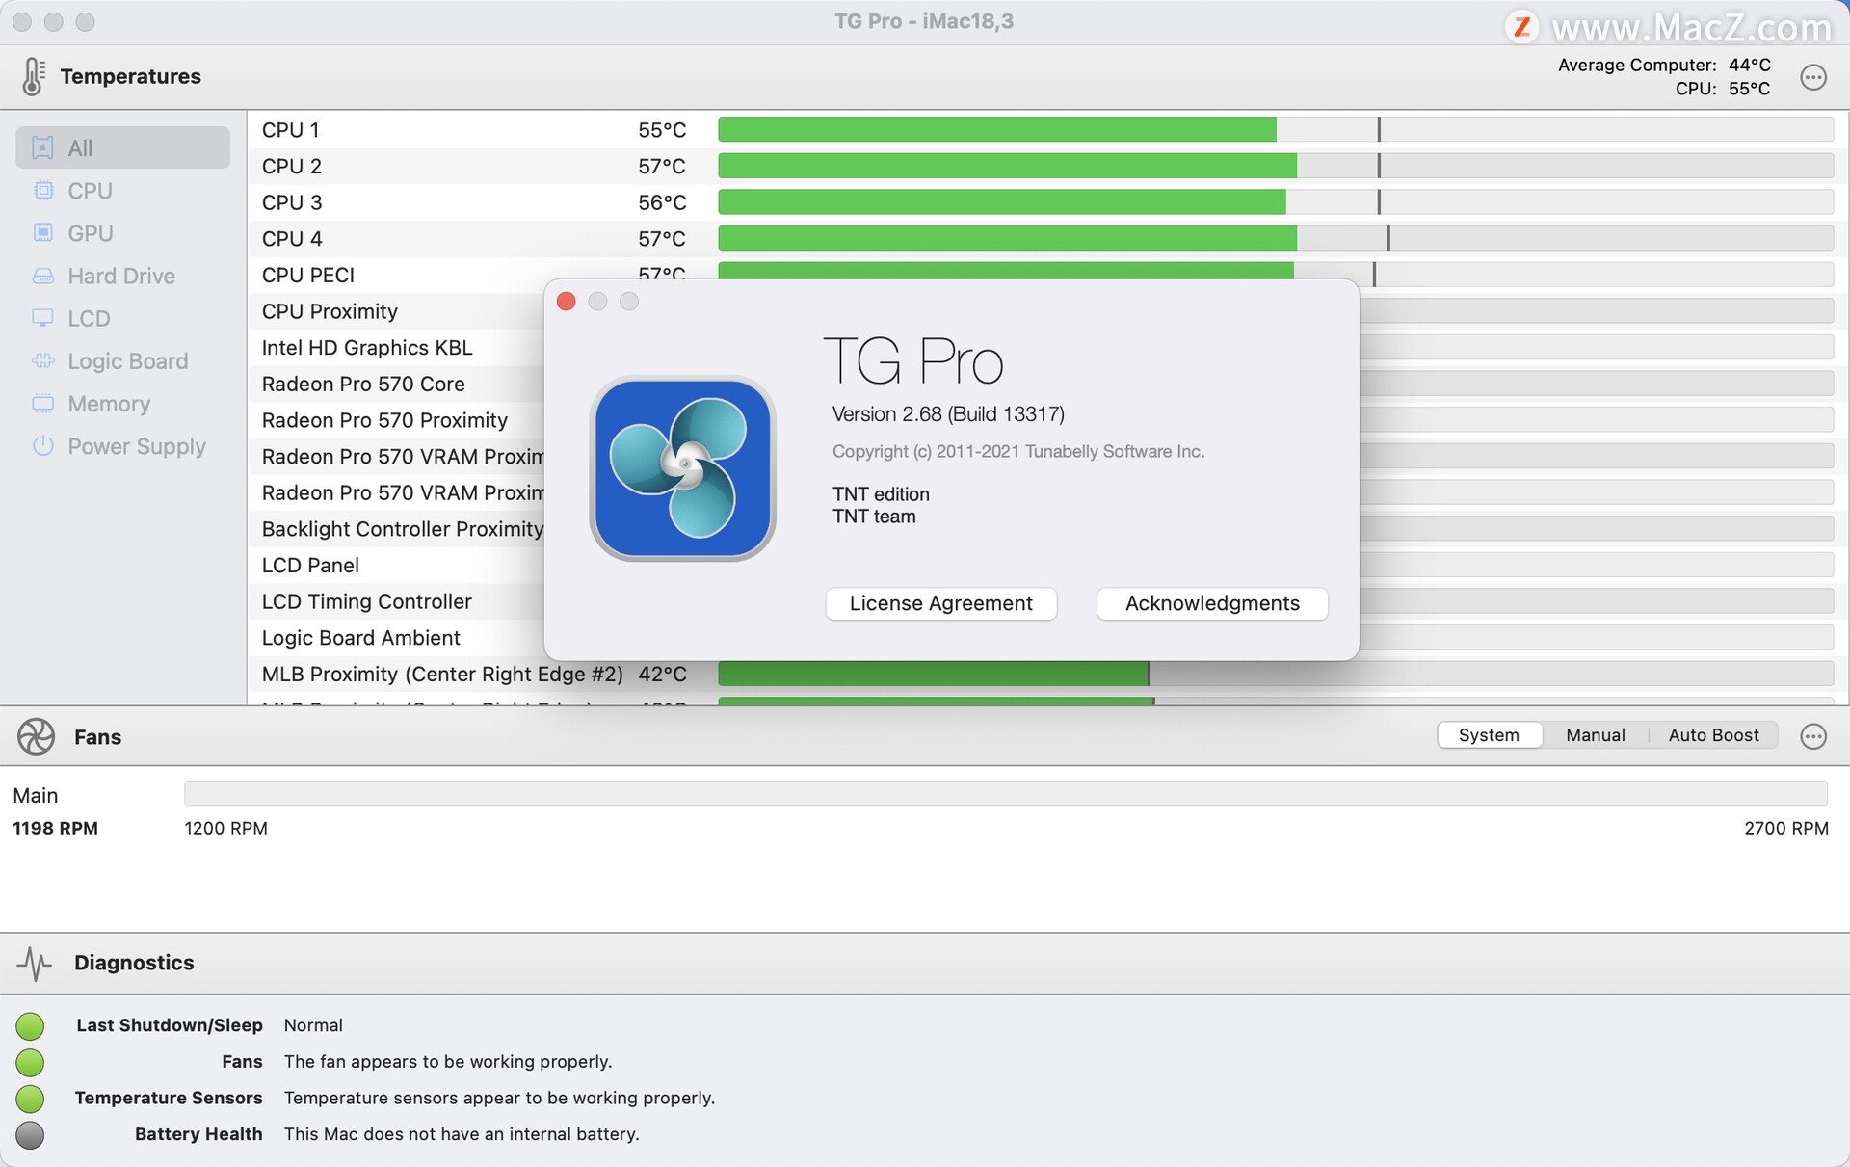
Task: Click the Temperature Sensors green status indicator
Action: coord(30,1099)
